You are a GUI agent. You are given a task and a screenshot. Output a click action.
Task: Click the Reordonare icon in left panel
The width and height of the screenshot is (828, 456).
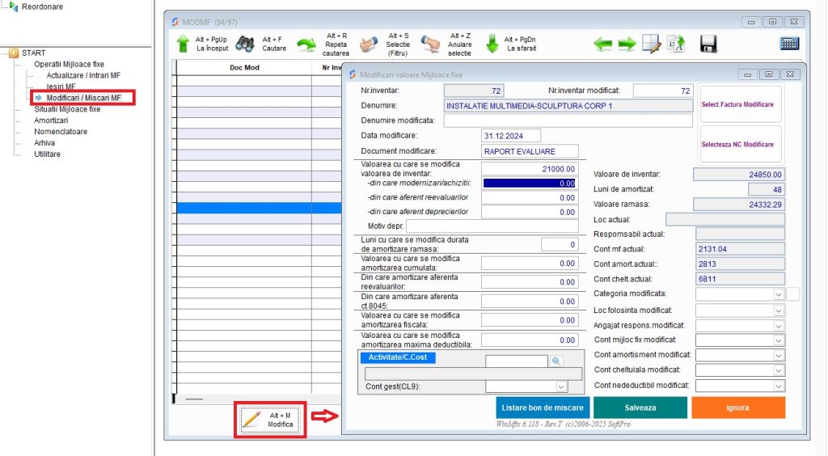pos(14,6)
